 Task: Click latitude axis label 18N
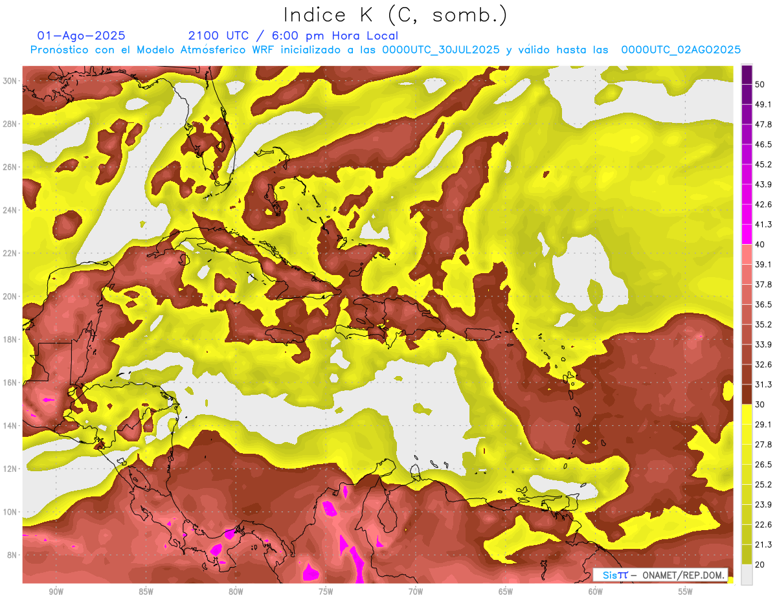pos(10,339)
